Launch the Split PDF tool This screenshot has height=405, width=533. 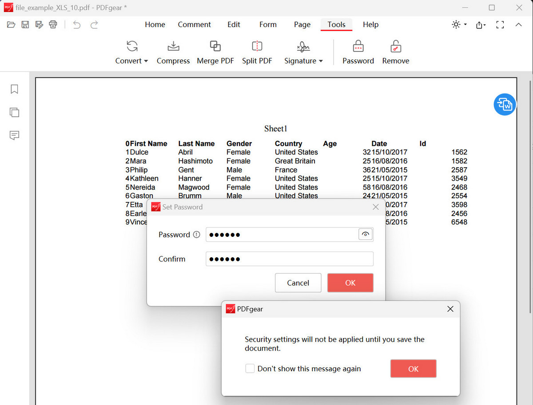pos(257,52)
